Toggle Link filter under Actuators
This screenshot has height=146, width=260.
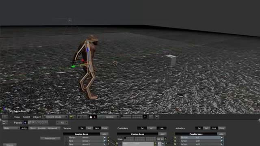click(x=214, y=128)
